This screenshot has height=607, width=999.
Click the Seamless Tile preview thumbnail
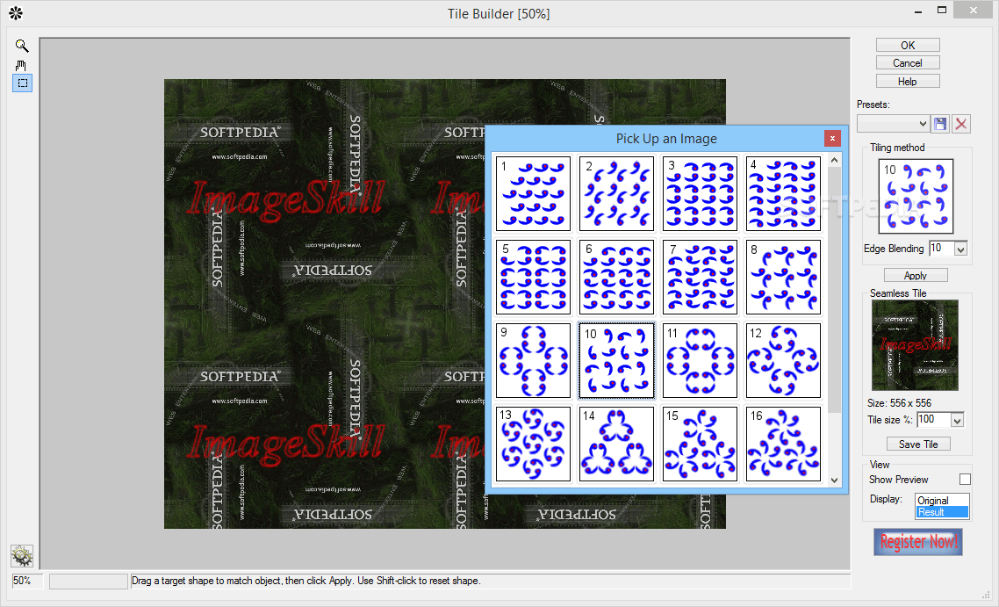click(915, 345)
